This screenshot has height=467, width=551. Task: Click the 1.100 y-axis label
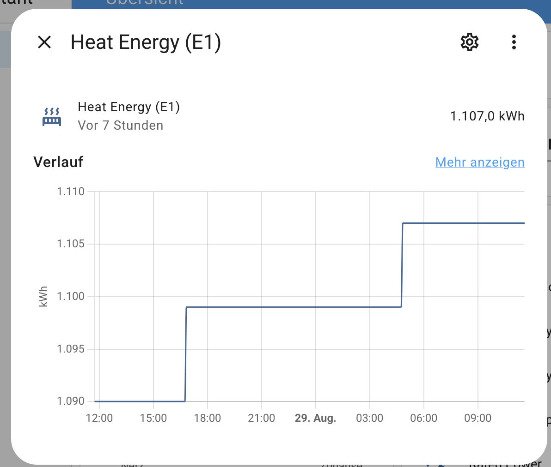(x=71, y=296)
